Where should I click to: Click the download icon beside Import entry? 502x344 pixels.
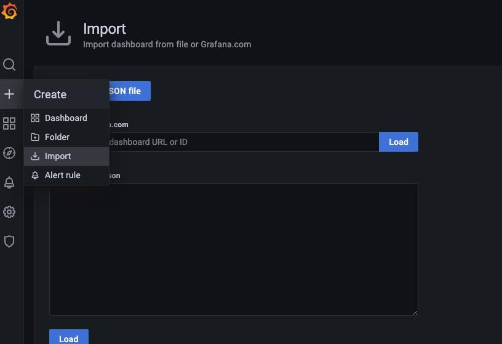coord(35,156)
